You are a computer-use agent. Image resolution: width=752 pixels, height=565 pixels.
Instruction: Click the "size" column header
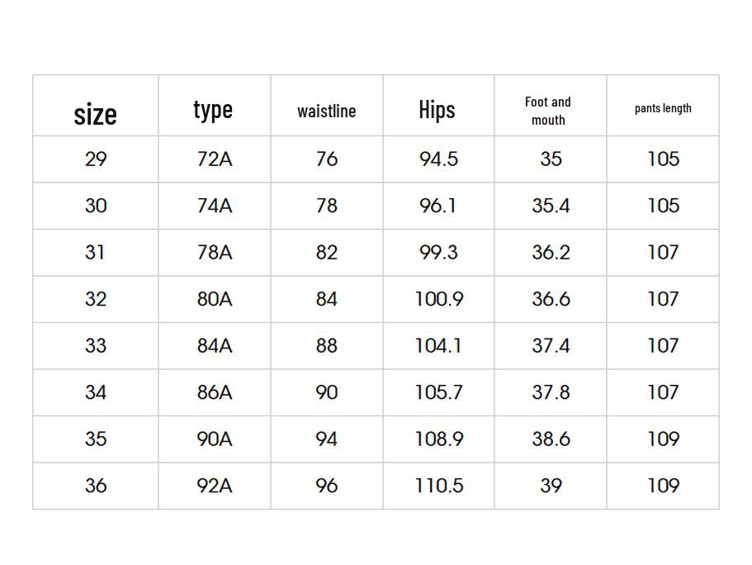point(95,113)
